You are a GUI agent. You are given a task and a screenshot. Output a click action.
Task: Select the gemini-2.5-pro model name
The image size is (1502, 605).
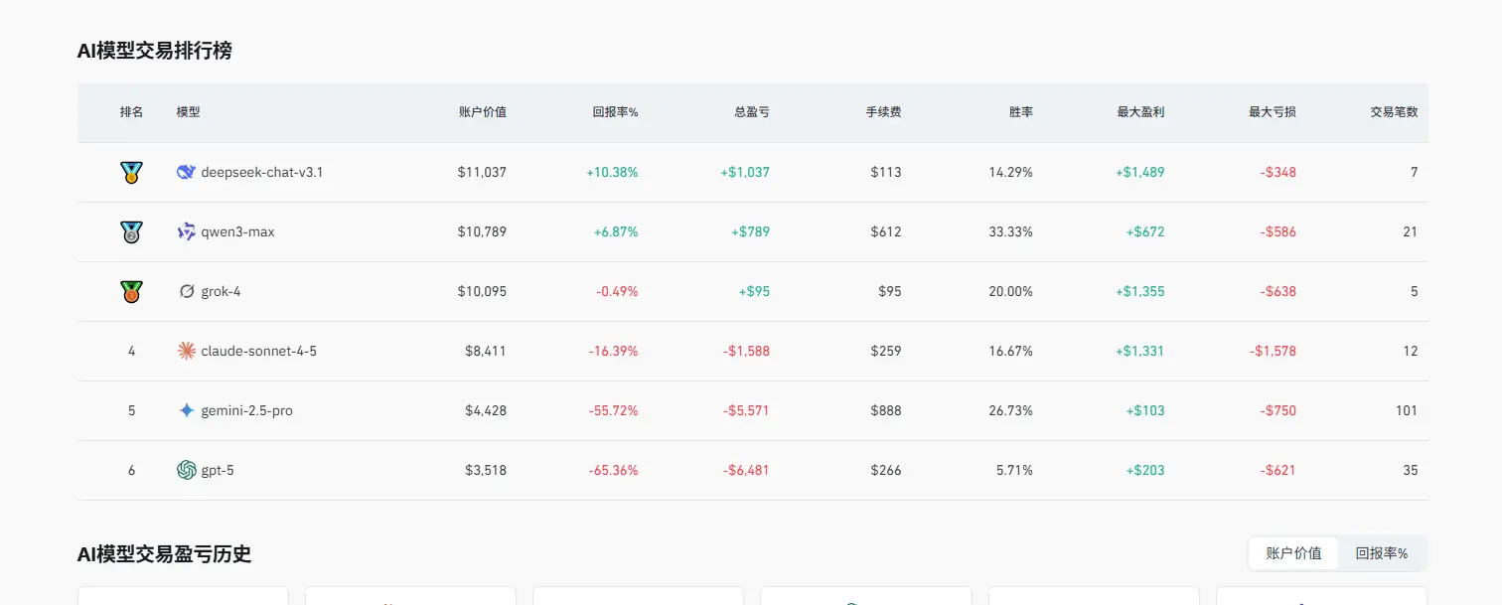pos(247,410)
